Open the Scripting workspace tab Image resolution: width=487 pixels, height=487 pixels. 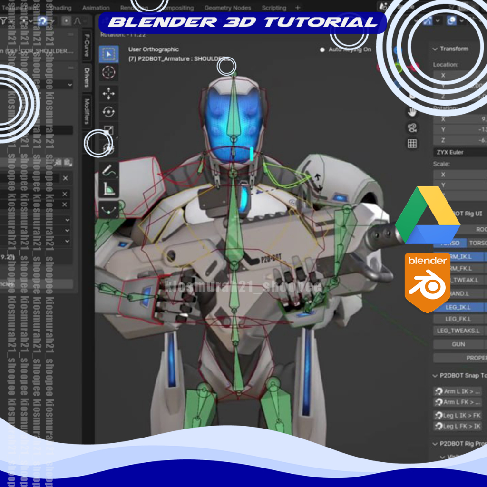pyautogui.click(x=274, y=8)
